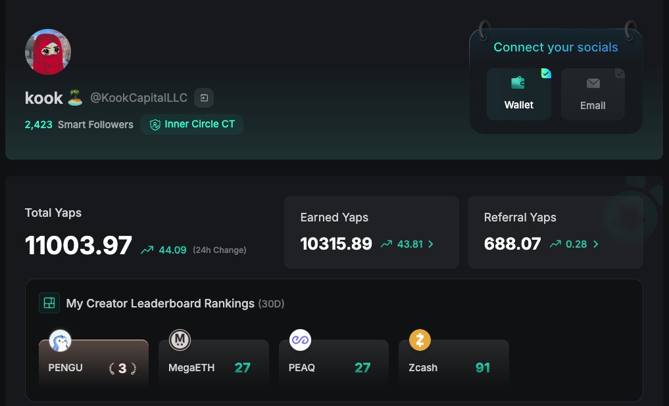
Task: Click the Connect your socials heading
Action: click(x=556, y=47)
